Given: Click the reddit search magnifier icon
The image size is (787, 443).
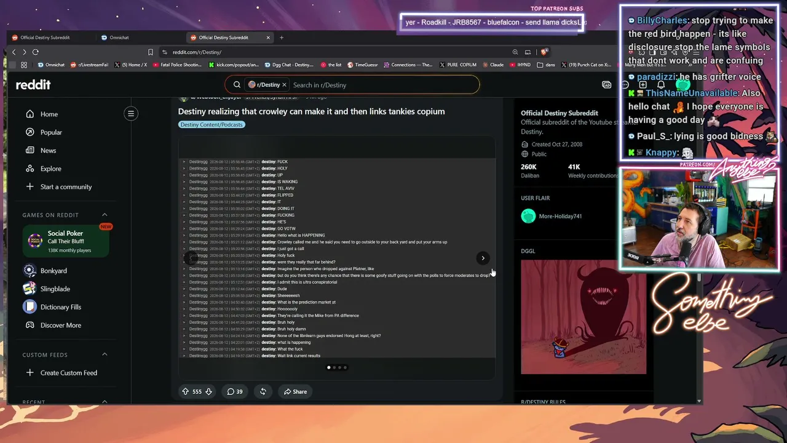Looking at the screenshot, I should [x=237, y=85].
